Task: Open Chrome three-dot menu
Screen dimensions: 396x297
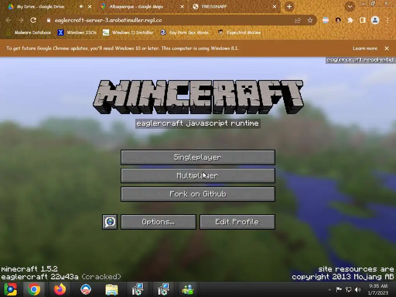Action: click(387, 20)
